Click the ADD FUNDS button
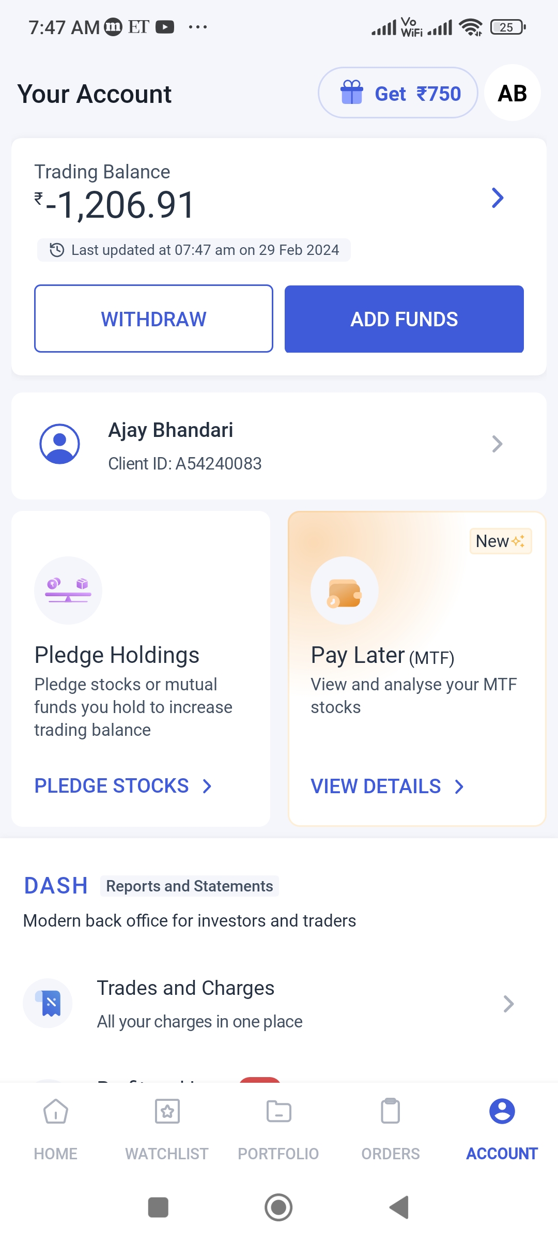558x1241 pixels. point(404,319)
